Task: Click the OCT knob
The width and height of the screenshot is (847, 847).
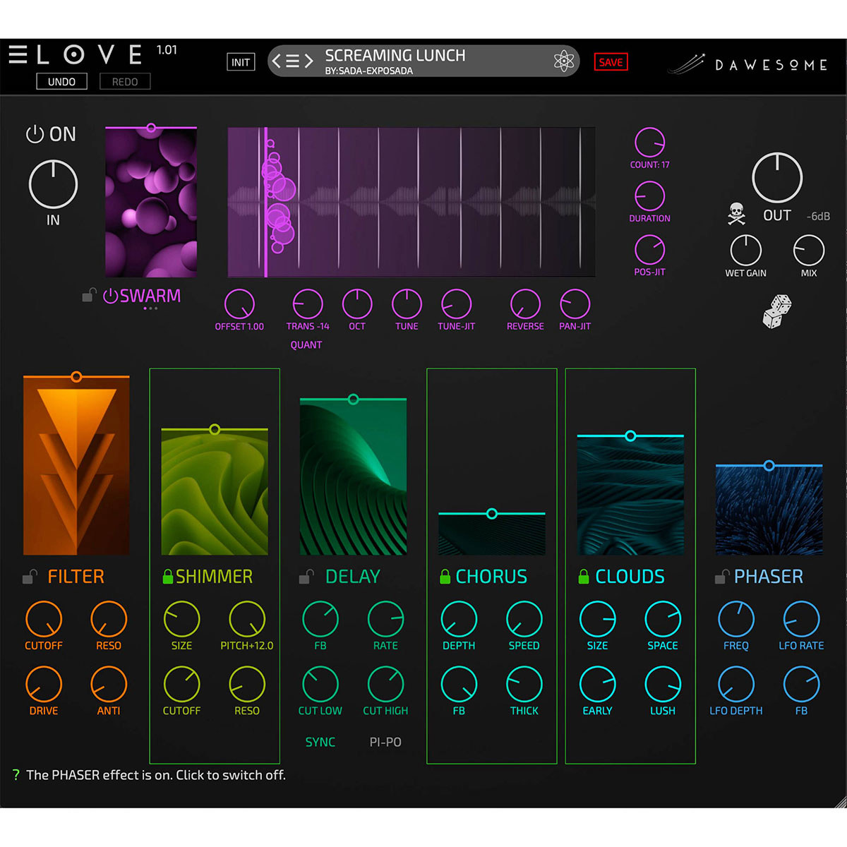Action: (357, 304)
